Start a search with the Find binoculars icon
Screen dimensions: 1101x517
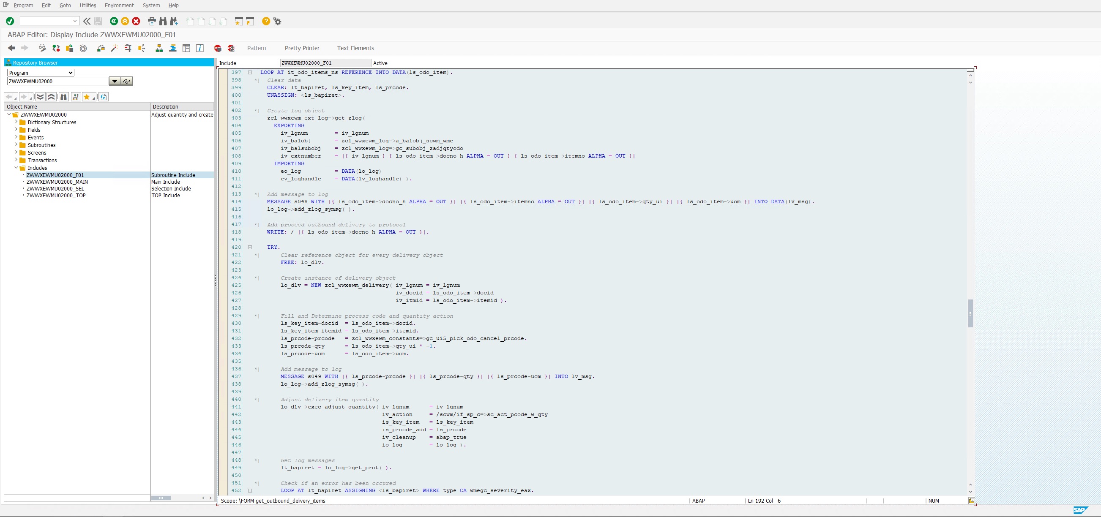point(164,21)
